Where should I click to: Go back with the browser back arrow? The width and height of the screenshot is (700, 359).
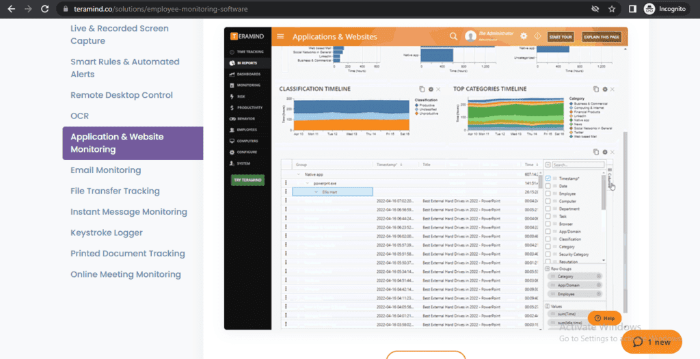[x=11, y=9]
